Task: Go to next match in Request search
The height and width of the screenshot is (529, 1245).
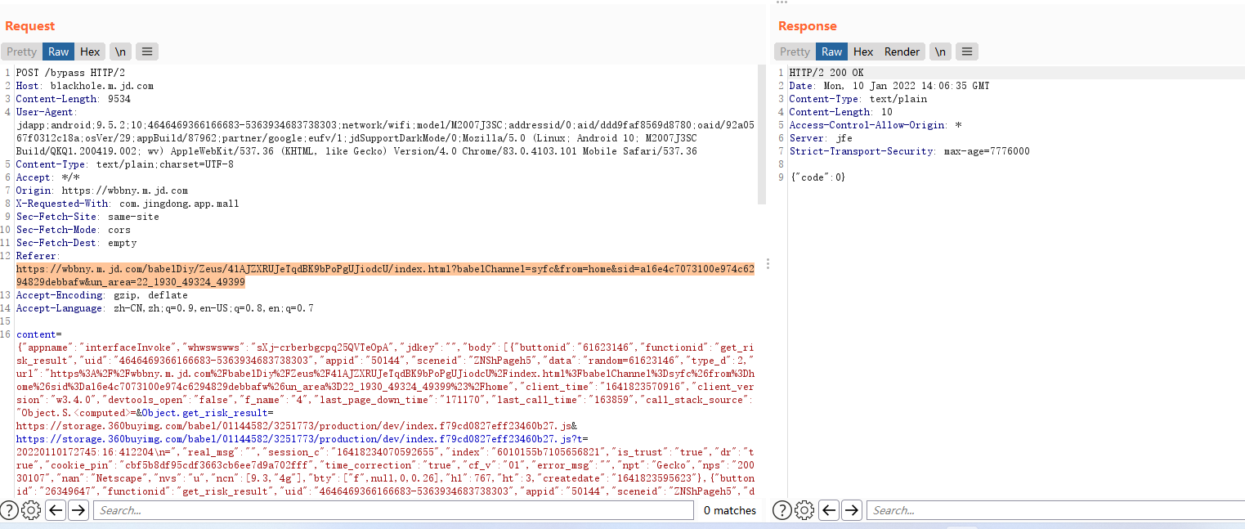Action: click(78, 510)
